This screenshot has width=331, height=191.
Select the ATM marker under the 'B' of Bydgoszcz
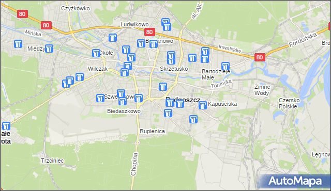click(170, 103)
